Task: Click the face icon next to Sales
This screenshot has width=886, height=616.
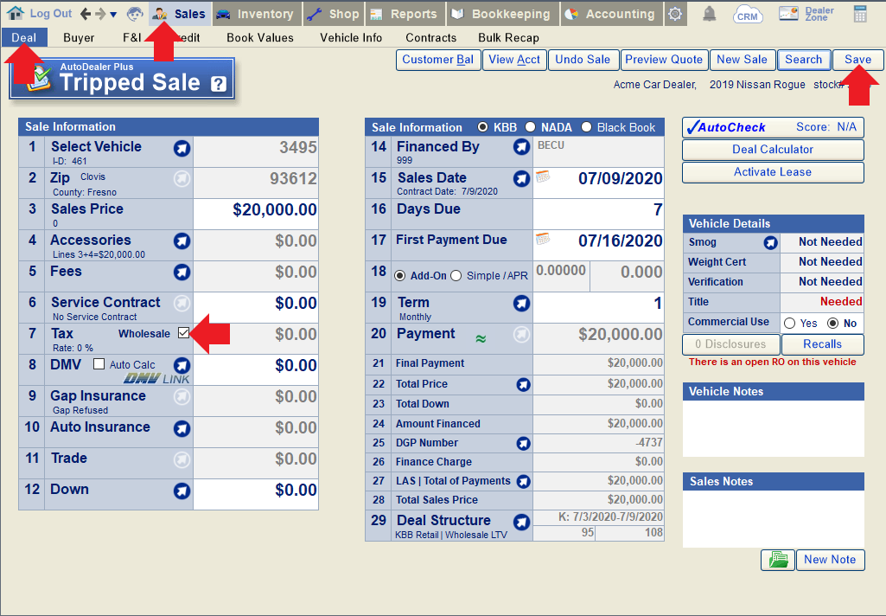Action: pyautogui.click(x=135, y=14)
